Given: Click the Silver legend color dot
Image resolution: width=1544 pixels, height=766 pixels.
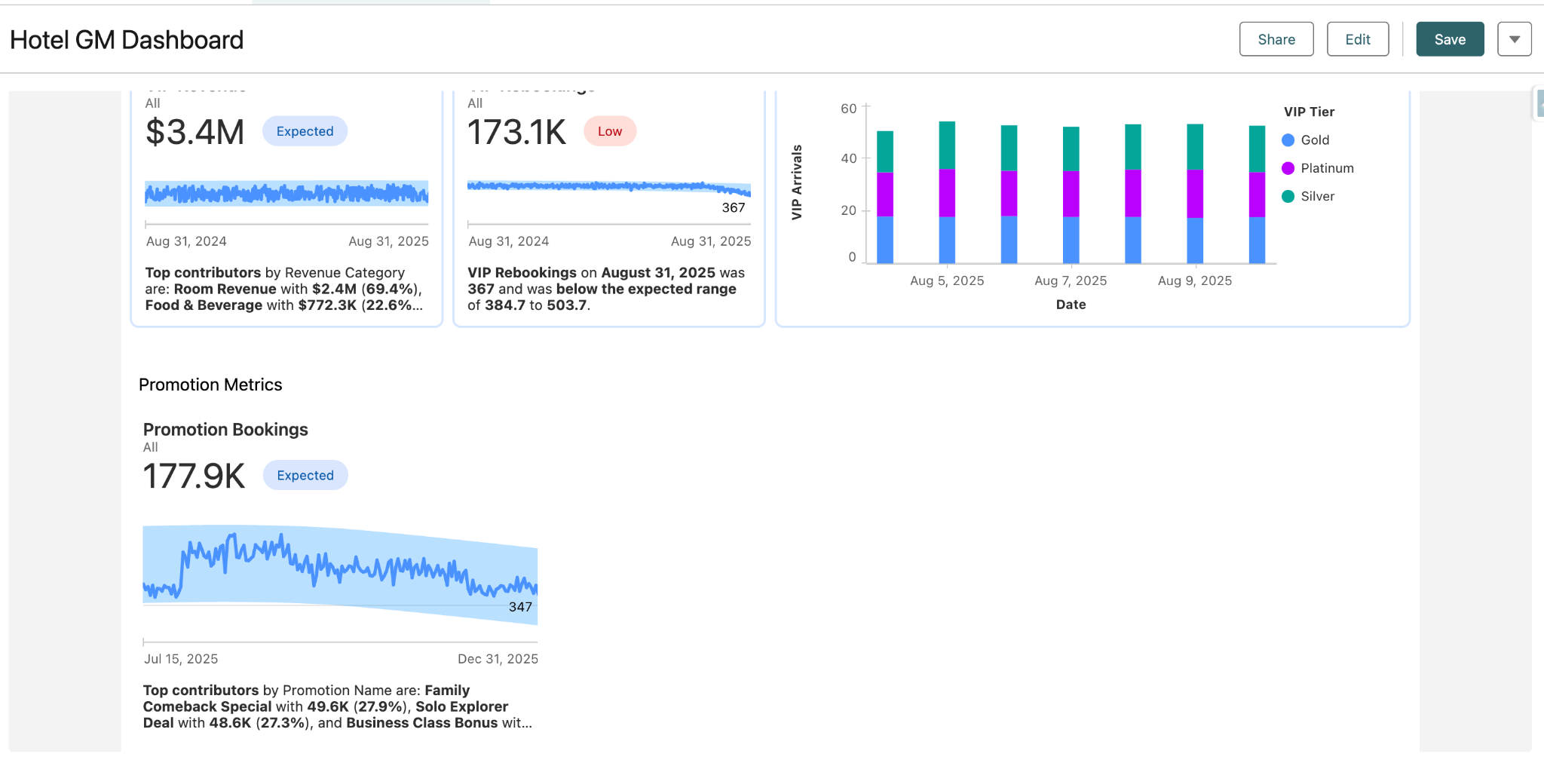Looking at the screenshot, I should click(x=1288, y=196).
